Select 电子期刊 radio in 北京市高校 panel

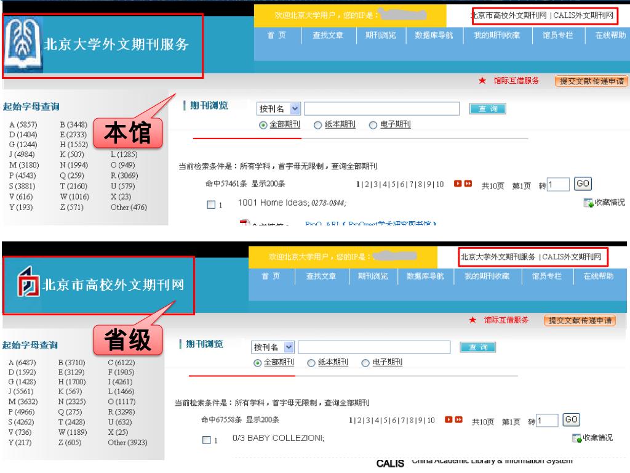tap(365, 363)
